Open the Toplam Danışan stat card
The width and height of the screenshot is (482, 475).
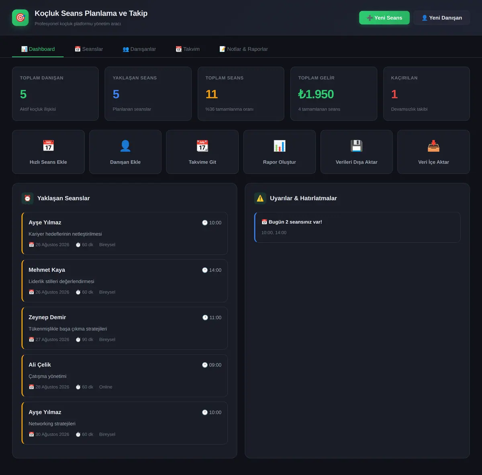point(55,94)
